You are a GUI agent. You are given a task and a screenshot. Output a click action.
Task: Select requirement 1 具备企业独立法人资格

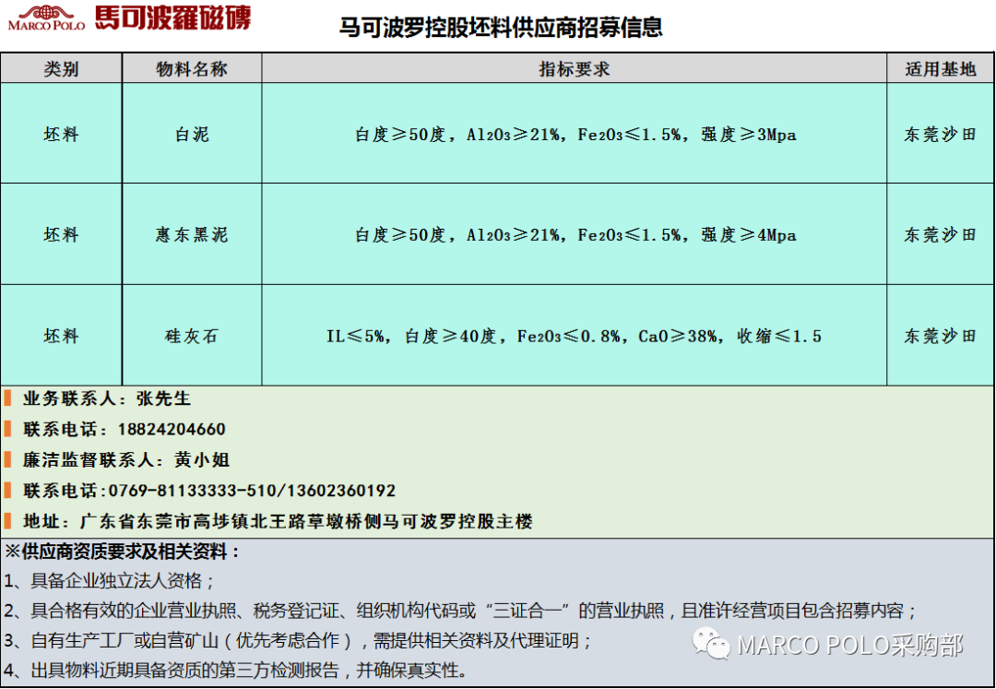[x=109, y=580]
